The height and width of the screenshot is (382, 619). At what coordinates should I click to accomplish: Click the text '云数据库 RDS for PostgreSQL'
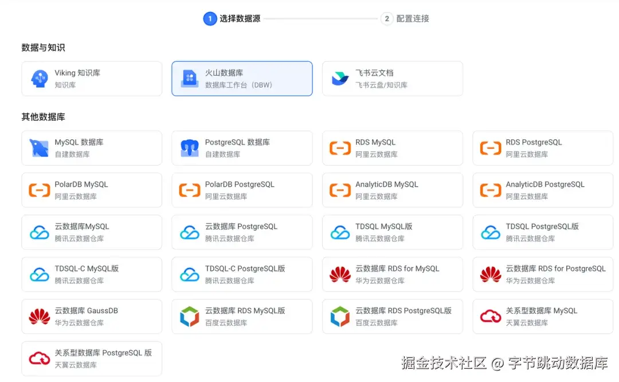pyautogui.click(x=556, y=269)
